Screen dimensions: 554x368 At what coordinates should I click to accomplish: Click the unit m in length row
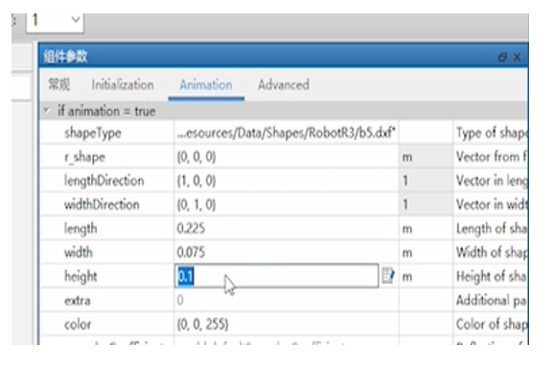pyautogui.click(x=407, y=229)
